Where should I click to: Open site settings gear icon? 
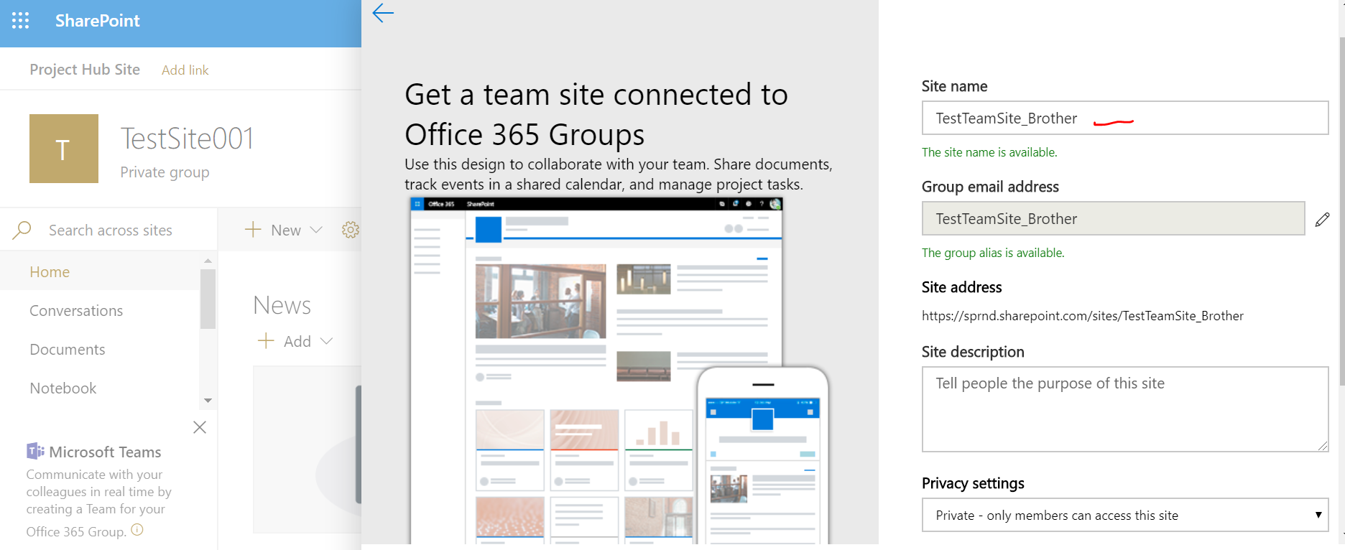(x=351, y=230)
